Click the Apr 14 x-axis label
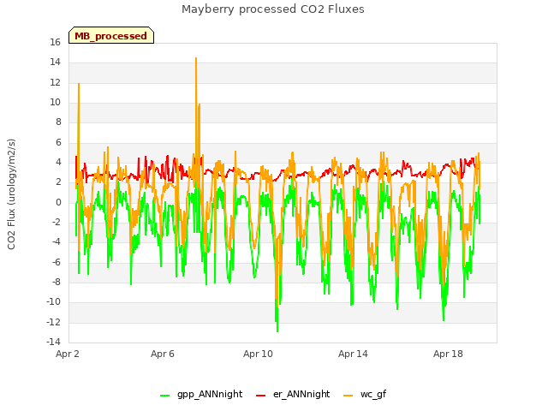This screenshot has width=548, height=411. [353, 354]
